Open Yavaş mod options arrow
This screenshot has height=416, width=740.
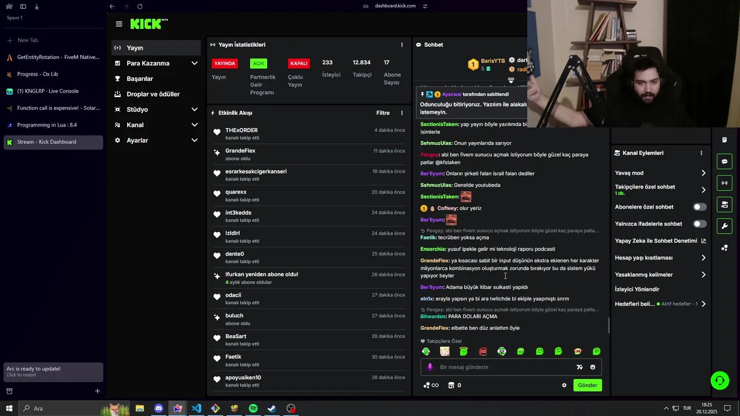(x=703, y=173)
